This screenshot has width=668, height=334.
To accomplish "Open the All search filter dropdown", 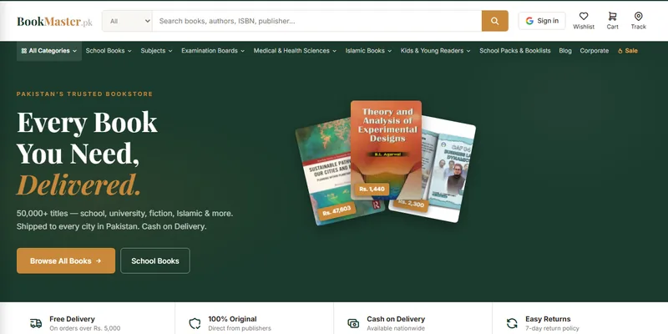I will (127, 21).
